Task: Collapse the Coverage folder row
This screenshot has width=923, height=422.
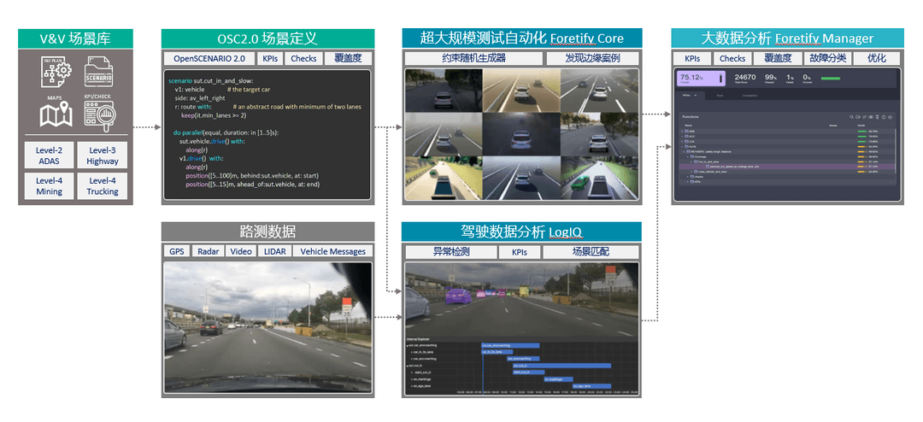Action: pos(687,156)
